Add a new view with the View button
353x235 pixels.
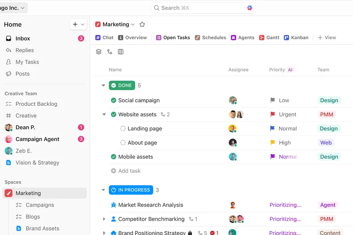point(327,37)
